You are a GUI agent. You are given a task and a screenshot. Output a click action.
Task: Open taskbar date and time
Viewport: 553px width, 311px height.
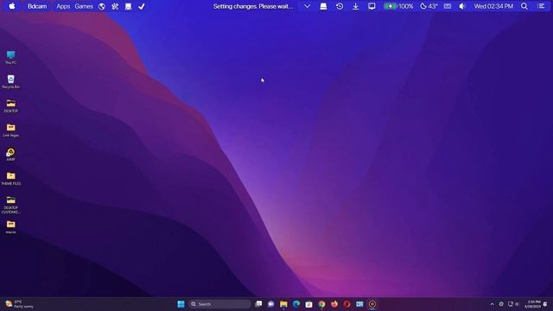tap(532, 304)
